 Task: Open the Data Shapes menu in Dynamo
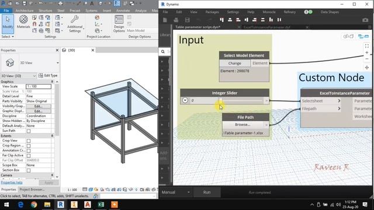[330, 12]
